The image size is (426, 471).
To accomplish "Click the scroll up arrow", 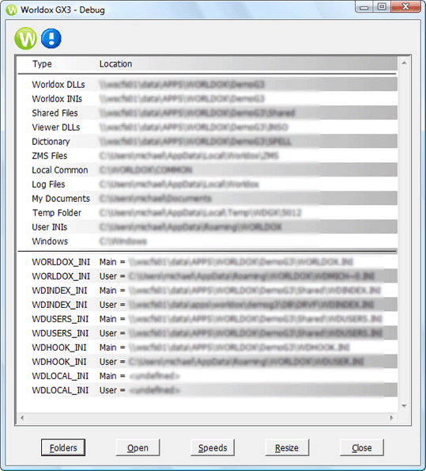I will pos(404,63).
